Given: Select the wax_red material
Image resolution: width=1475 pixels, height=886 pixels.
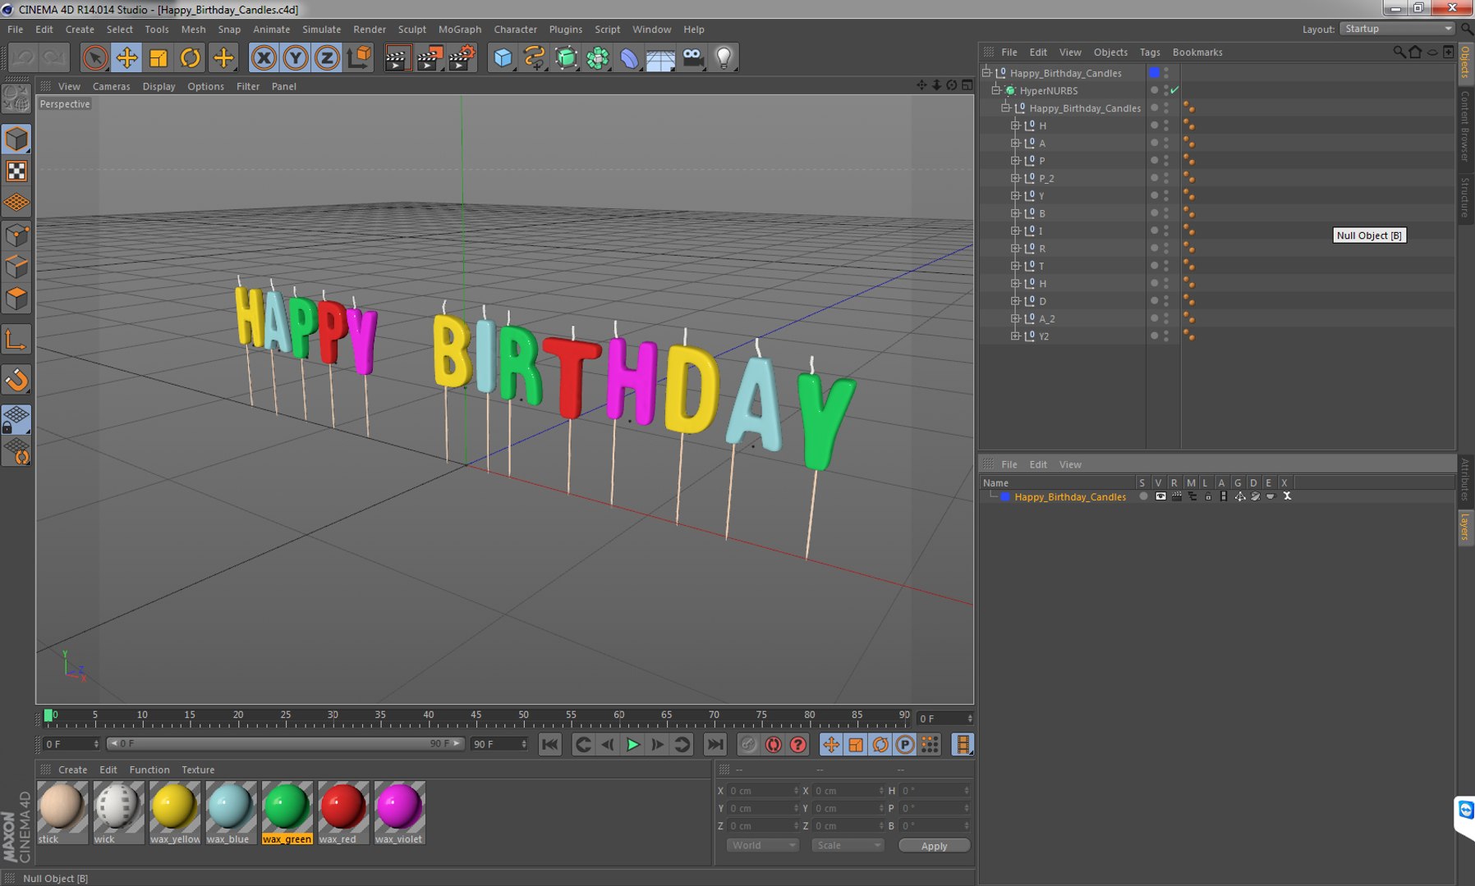Looking at the screenshot, I should 343,812.
